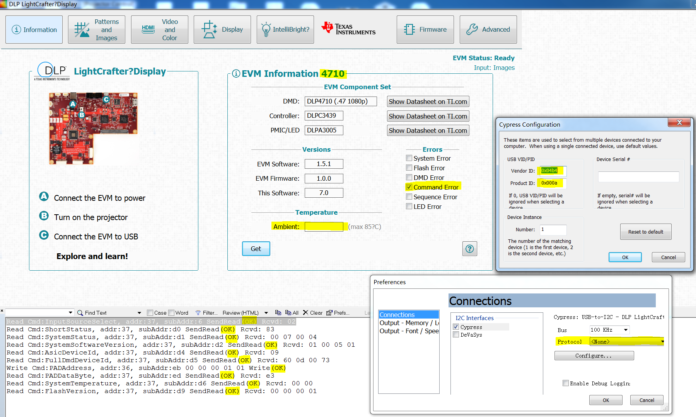Clear the log with X icon
The width and height of the screenshot is (696, 417).
tap(305, 312)
